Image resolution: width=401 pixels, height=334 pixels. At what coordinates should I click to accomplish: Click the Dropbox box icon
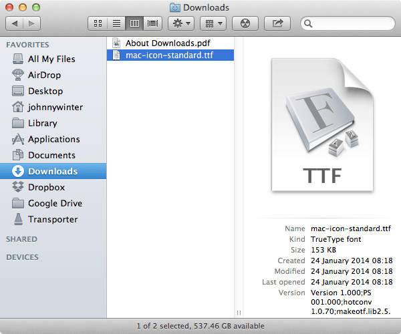pos(18,187)
